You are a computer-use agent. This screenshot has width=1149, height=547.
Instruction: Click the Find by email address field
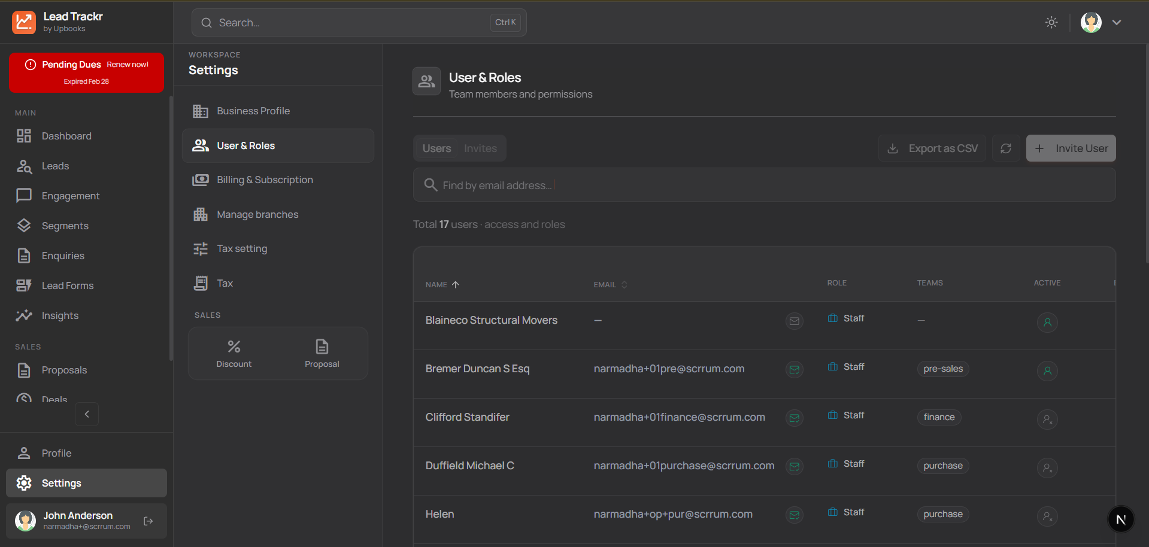764,186
